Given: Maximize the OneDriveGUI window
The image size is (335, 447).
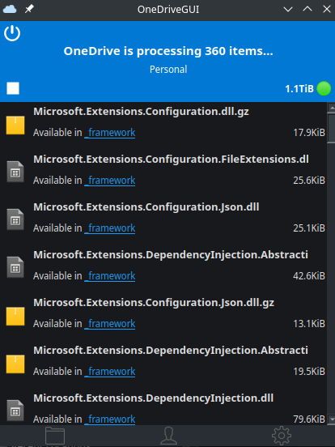Looking at the screenshot, I should [307, 10].
